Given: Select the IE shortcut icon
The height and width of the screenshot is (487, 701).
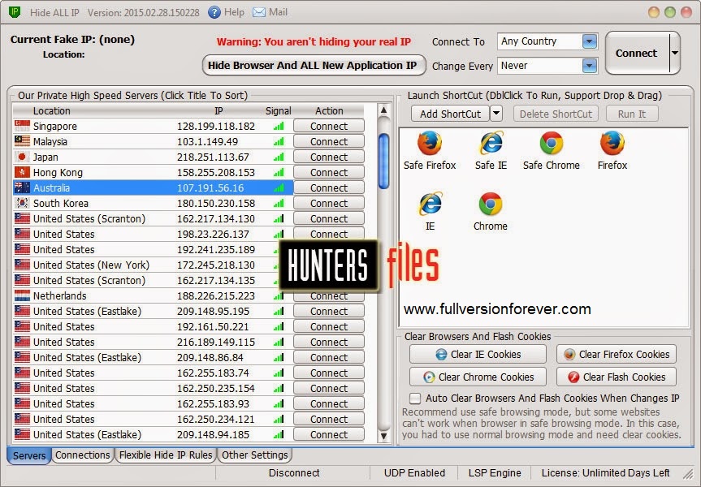Looking at the screenshot, I should [x=430, y=204].
